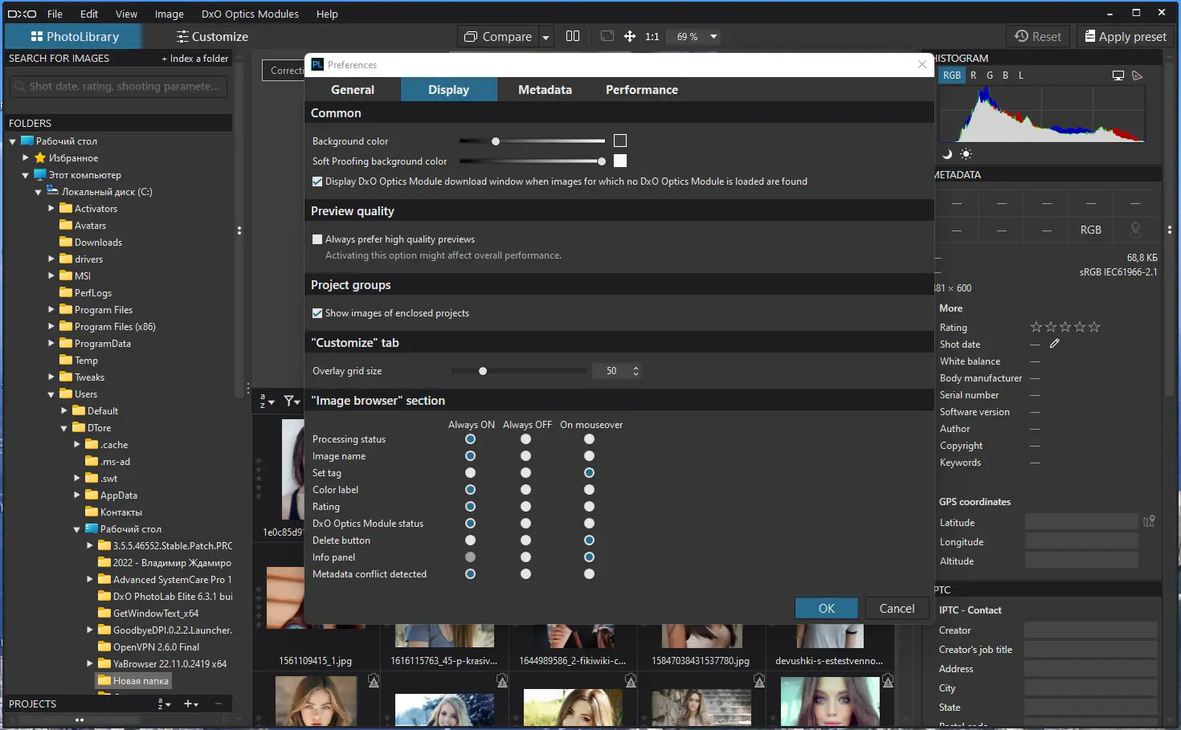This screenshot has width=1181, height=730.
Task: Click the Search for images input field
Action: [119, 87]
